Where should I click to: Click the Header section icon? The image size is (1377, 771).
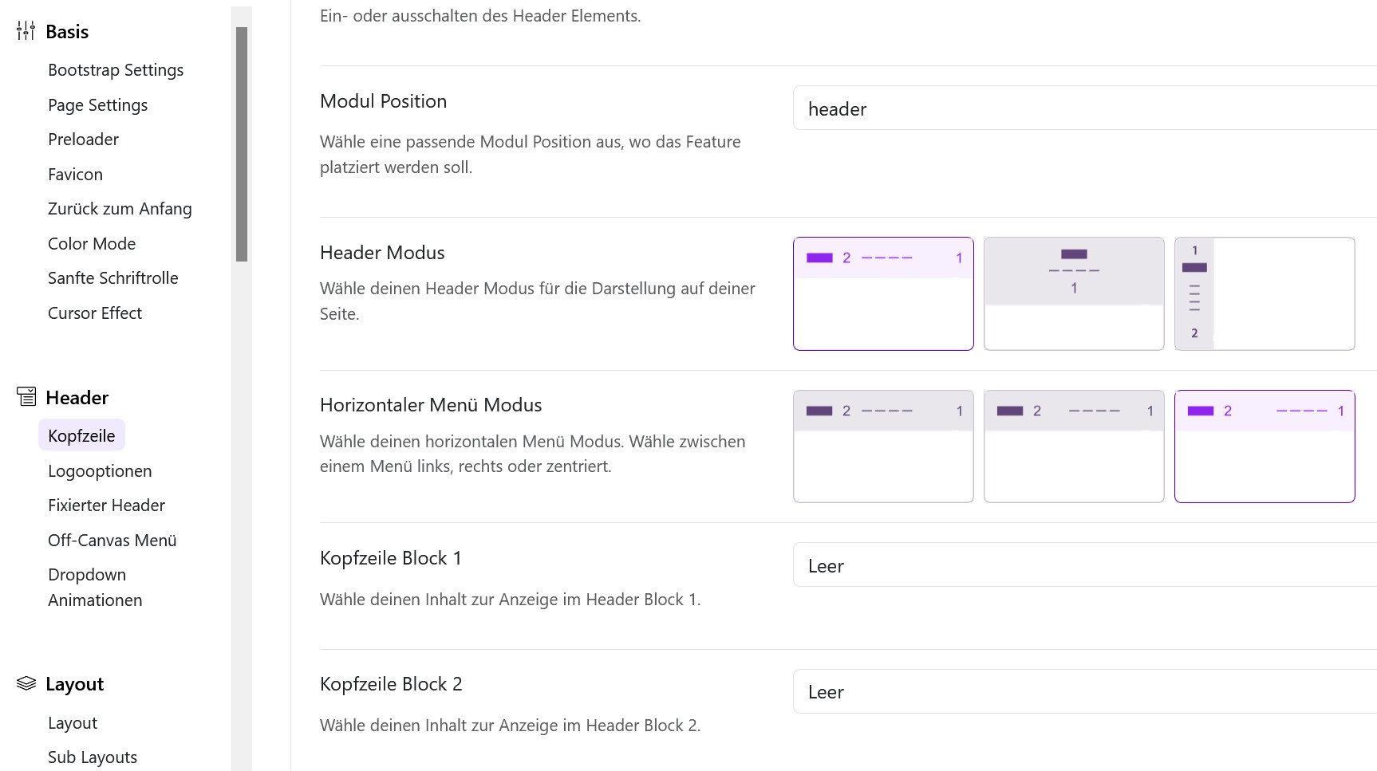26,395
